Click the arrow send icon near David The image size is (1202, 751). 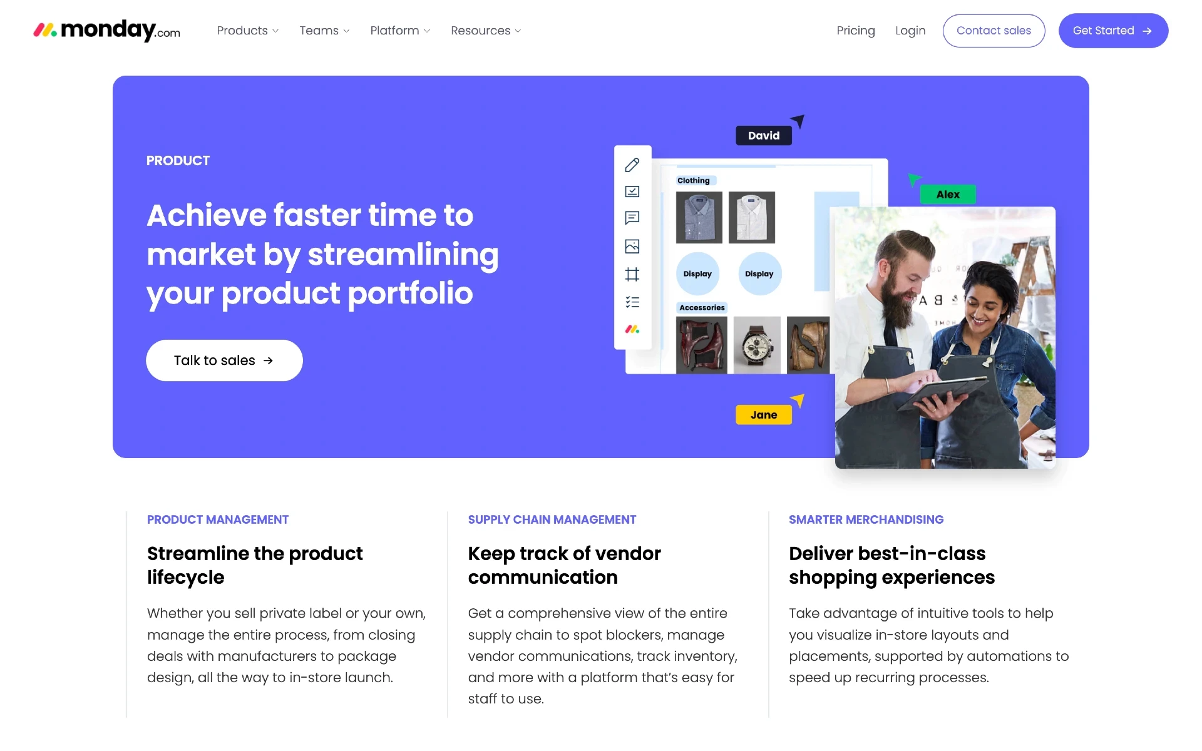point(796,117)
